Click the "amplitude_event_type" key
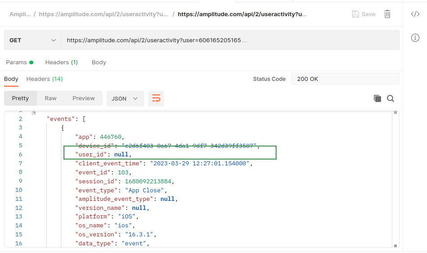The height and width of the screenshot is (253, 427). (x=114, y=199)
